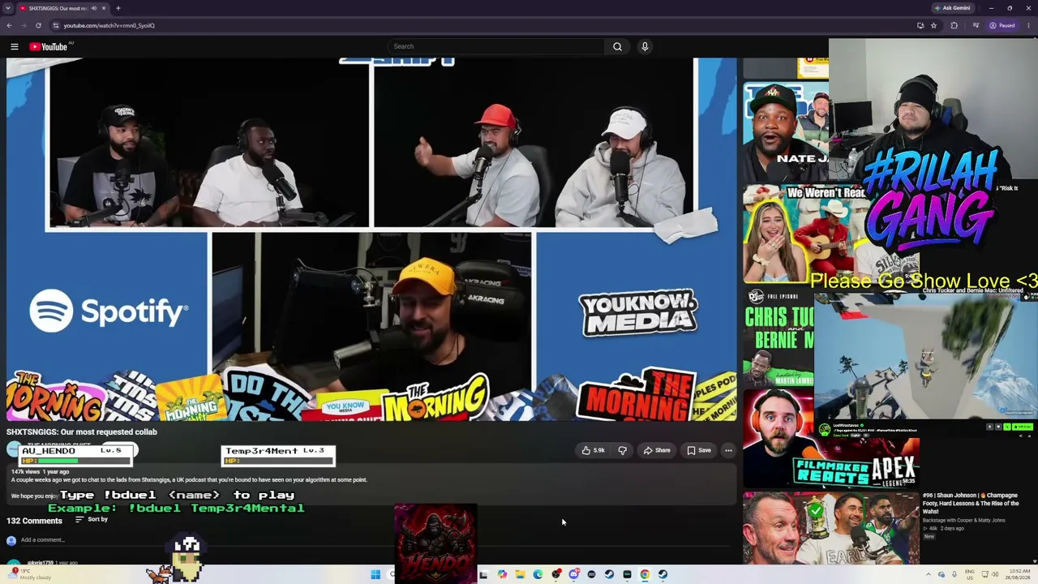Image resolution: width=1038 pixels, height=584 pixels.
Task: Focus the YouTube search box
Action: point(496,46)
